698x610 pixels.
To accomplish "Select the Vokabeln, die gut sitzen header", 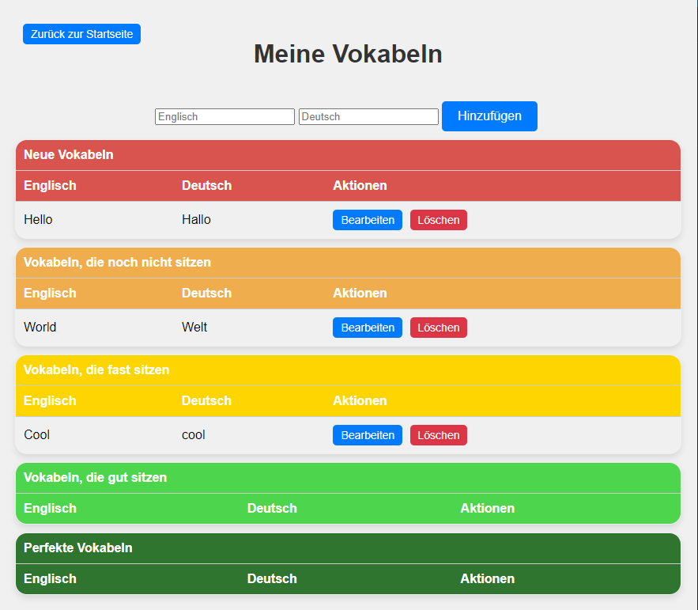I will click(x=95, y=477).
